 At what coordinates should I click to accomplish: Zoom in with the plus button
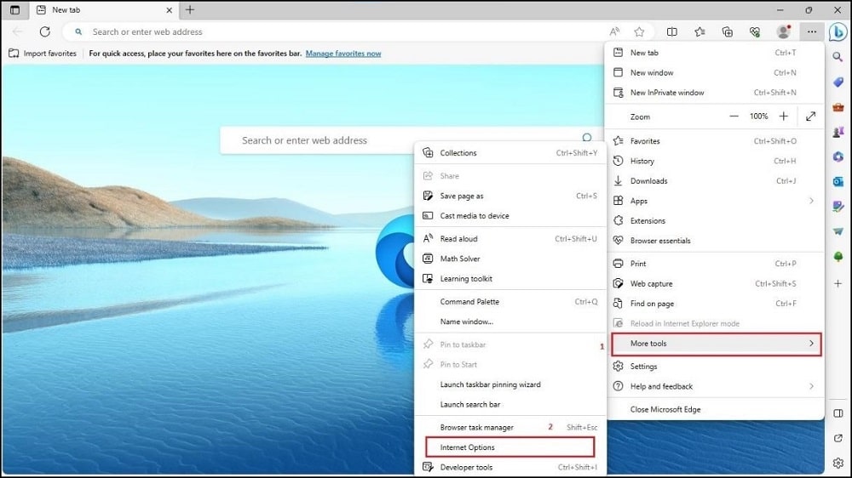pyautogui.click(x=784, y=117)
